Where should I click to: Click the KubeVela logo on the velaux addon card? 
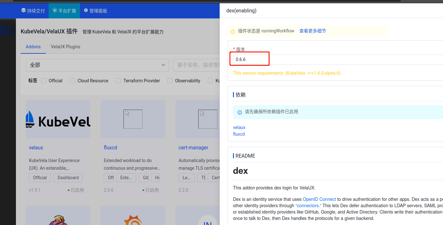click(58, 119)
